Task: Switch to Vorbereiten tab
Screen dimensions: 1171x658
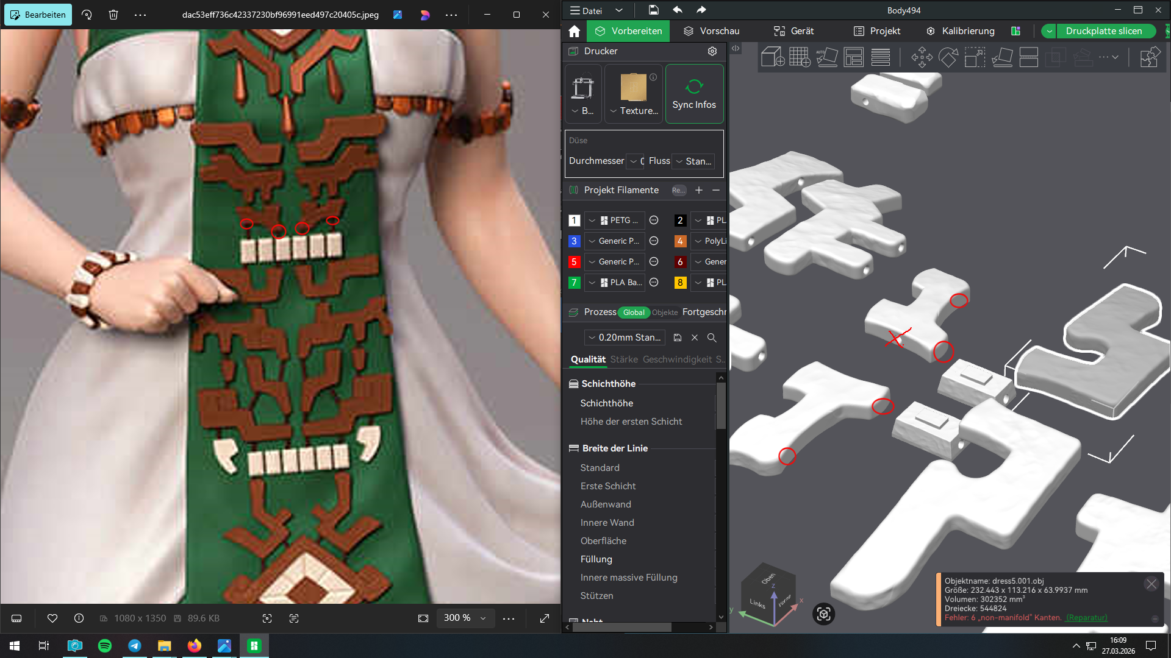Action: pos(628,31)
